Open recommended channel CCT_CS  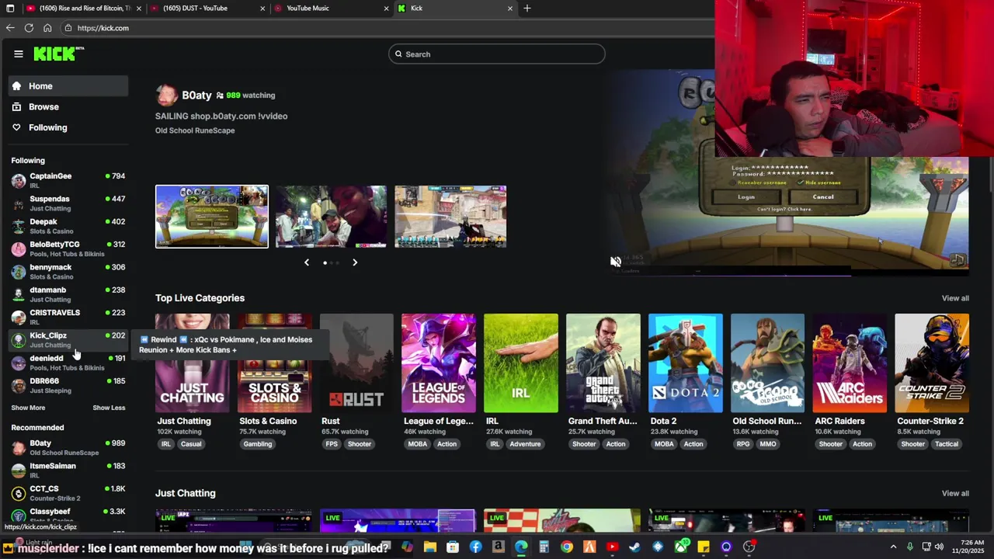[68, 493]
